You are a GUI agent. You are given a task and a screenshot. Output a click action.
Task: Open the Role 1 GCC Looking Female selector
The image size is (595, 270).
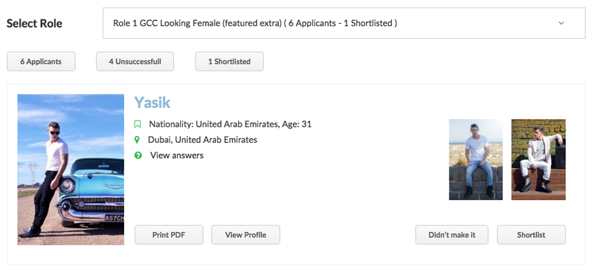click(x=344, y=23)
